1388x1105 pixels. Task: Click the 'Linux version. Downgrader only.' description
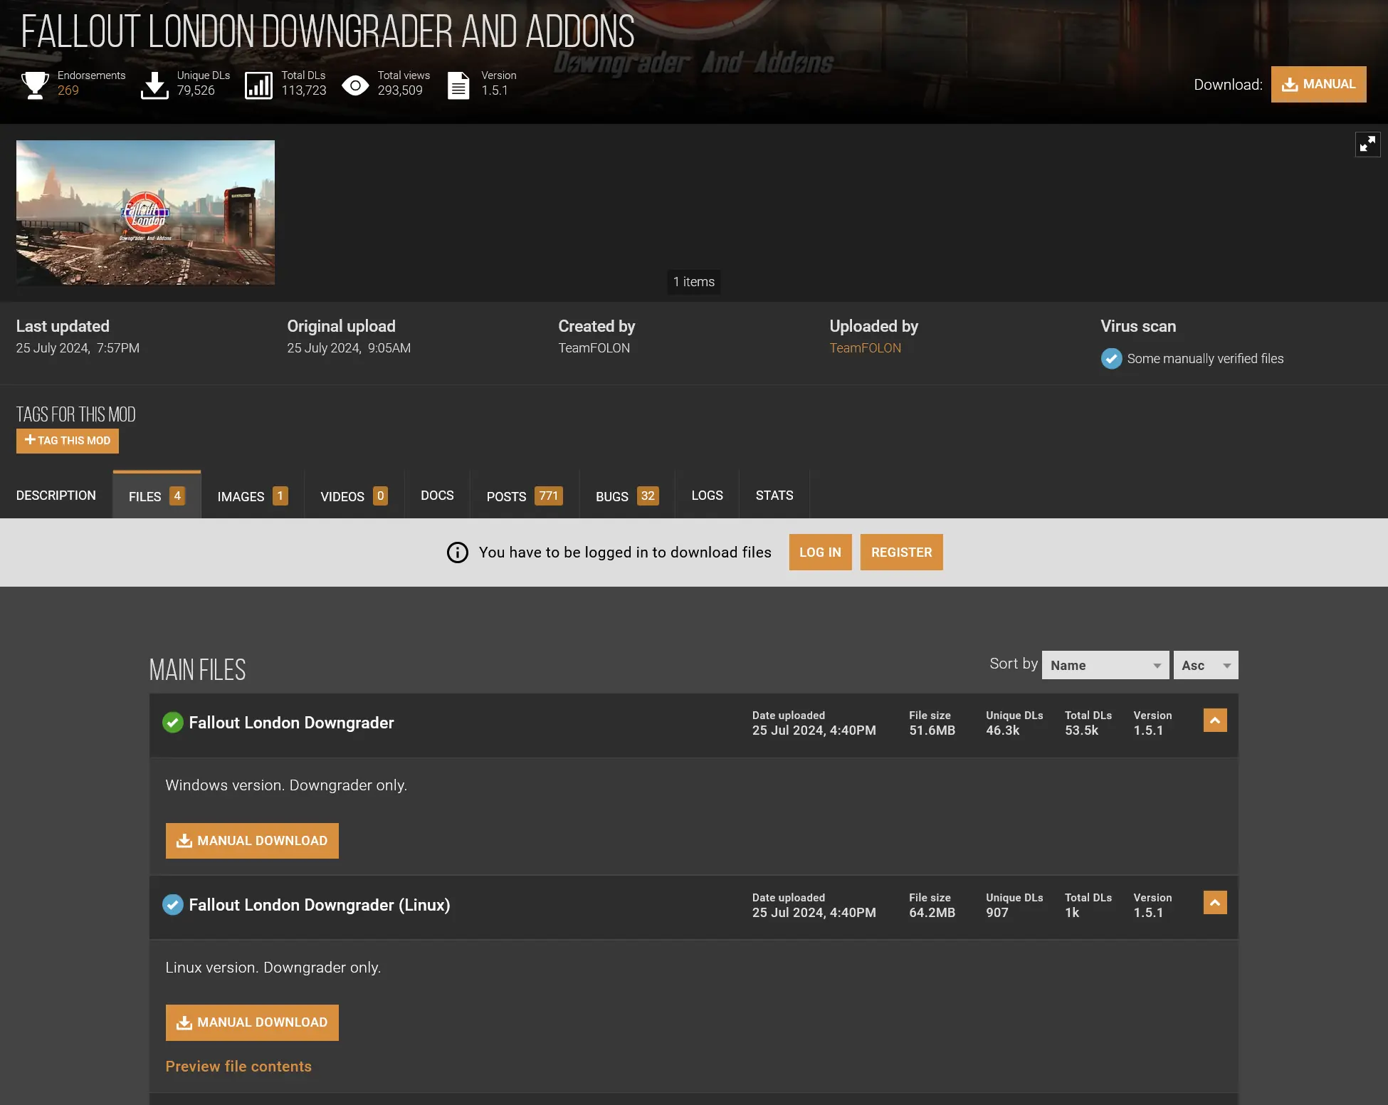(x=273, y=968)
